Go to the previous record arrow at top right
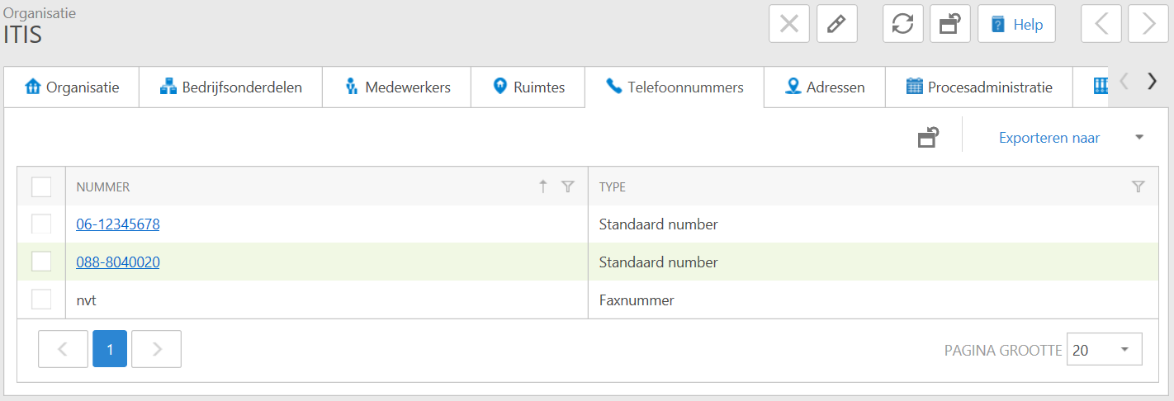 click(1101, 24)
